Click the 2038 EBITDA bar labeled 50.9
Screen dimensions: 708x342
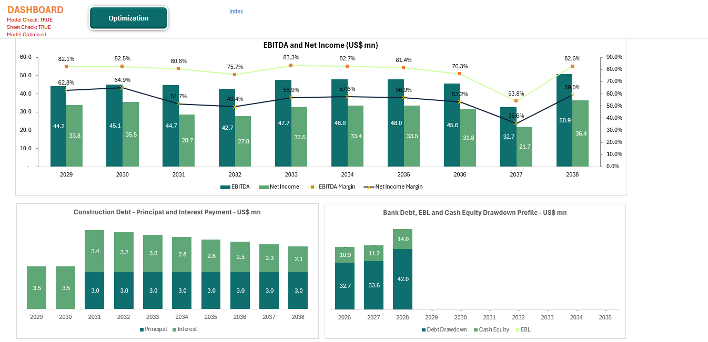[564, 120]
